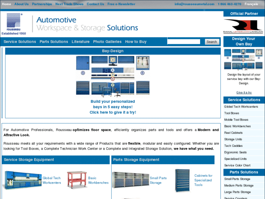Click the Rousseau logo

[14, 24]
